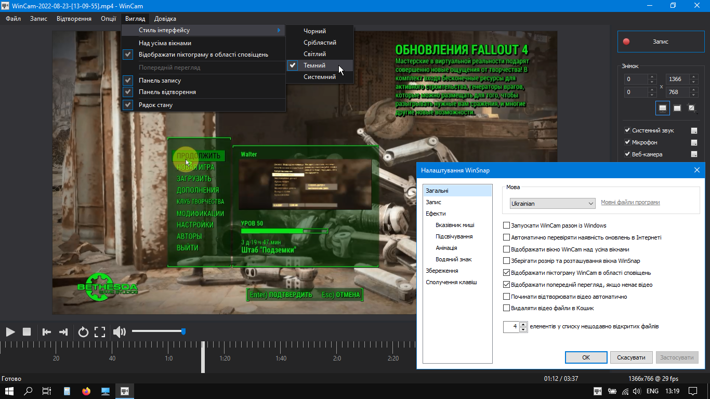Check battery status tray icon

[612, 391]
